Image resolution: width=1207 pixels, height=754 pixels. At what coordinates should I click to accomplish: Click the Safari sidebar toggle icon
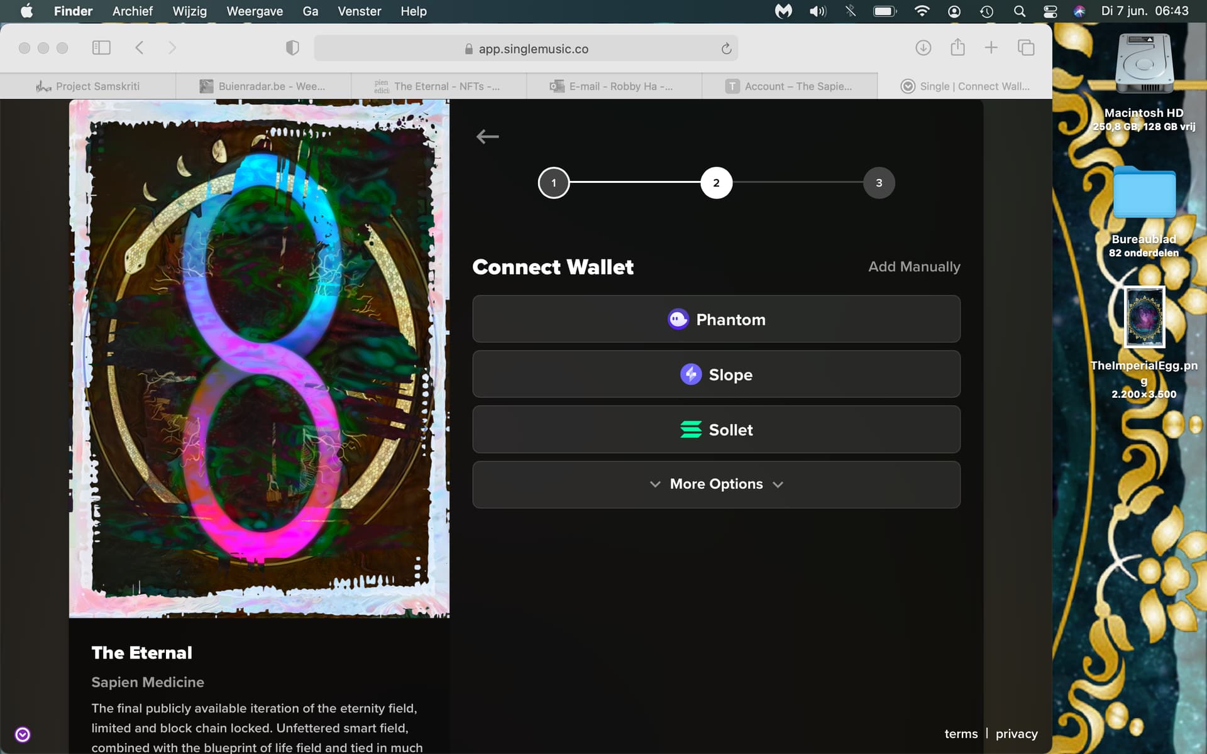click(101, 48)
